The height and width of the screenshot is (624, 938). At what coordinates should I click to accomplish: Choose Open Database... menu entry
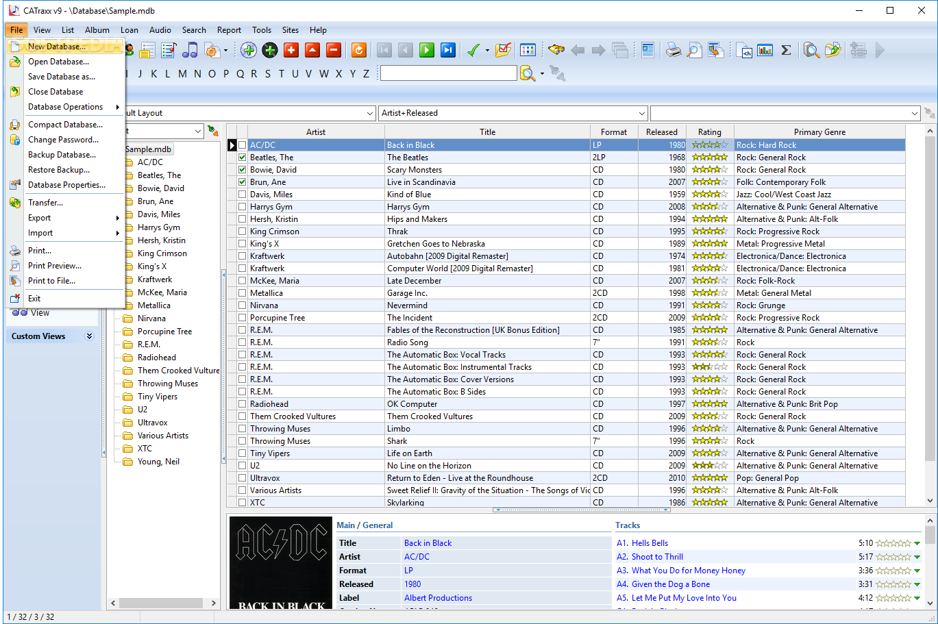(66, 62)
